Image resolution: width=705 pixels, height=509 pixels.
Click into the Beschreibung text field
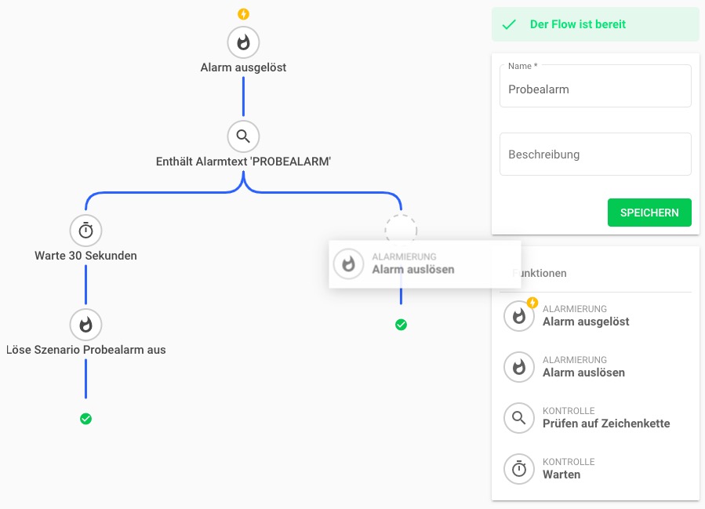[x=594, y=155]
